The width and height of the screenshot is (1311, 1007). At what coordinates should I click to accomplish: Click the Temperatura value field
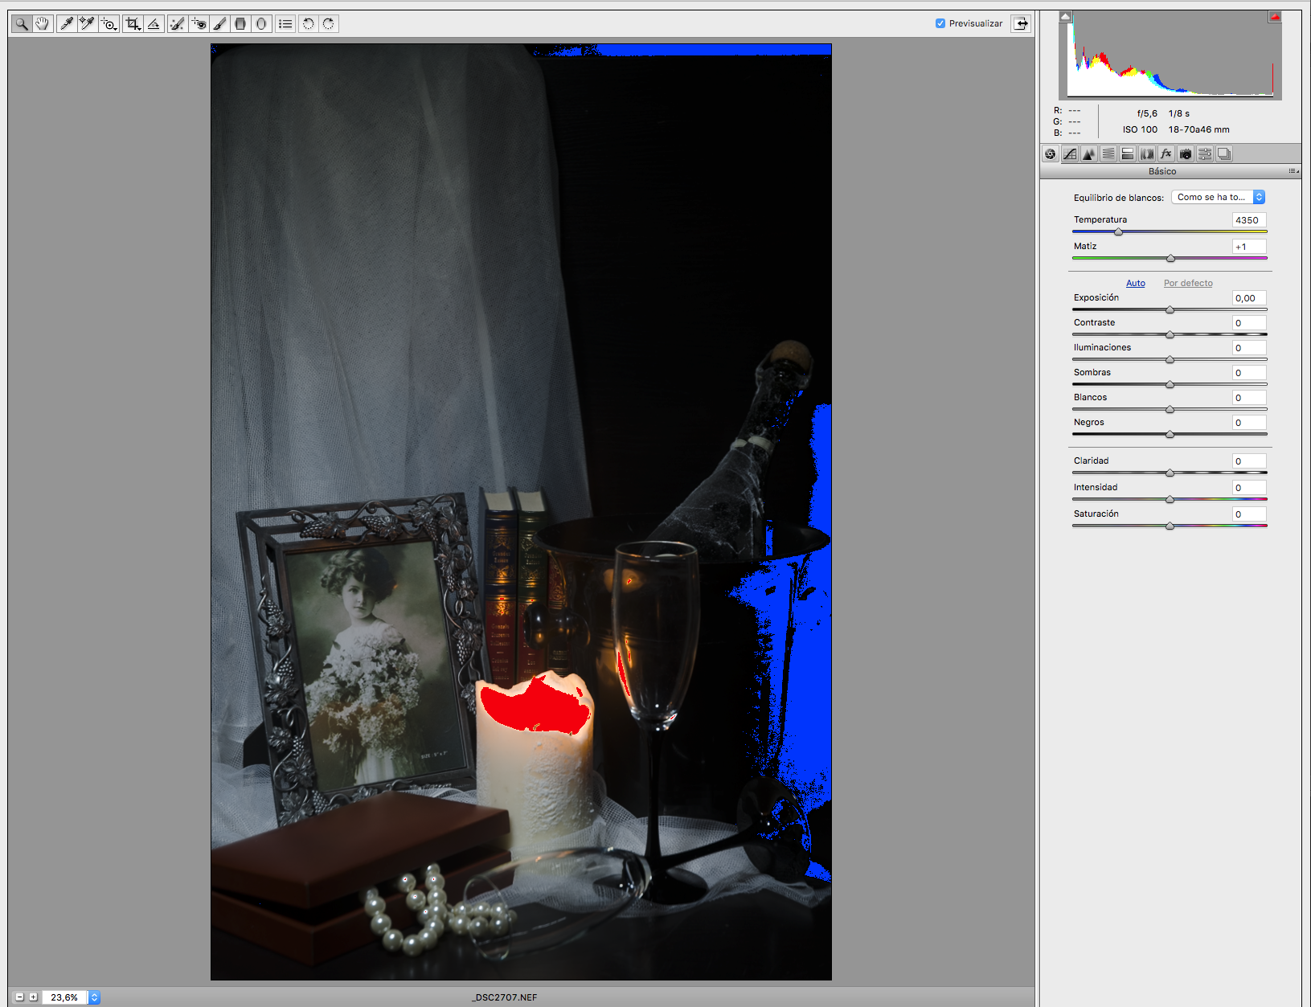(x=1248, y=220)
